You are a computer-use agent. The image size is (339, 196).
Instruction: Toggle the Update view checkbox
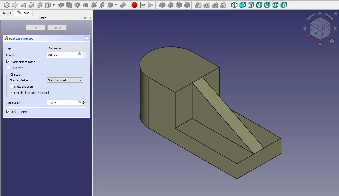click(8, 112)
